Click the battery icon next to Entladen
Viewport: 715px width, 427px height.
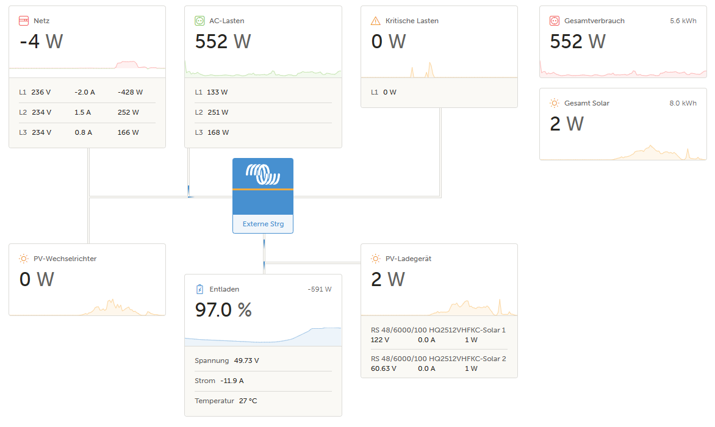tap(199, 289)
